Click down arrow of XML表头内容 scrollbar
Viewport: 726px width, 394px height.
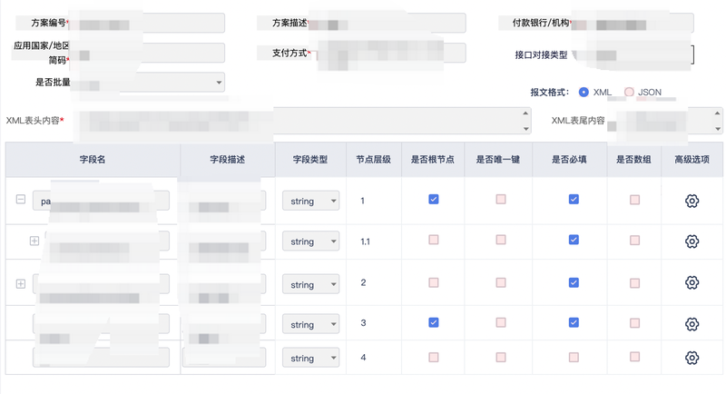coord(525,129)
